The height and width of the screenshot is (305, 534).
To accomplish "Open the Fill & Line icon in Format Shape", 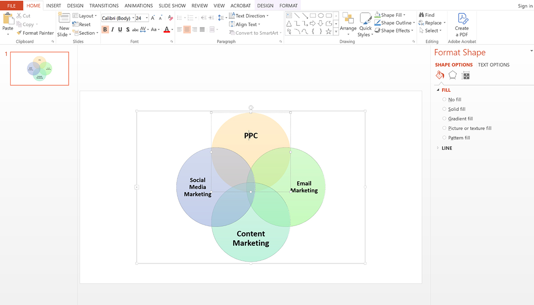I will 440,75.
